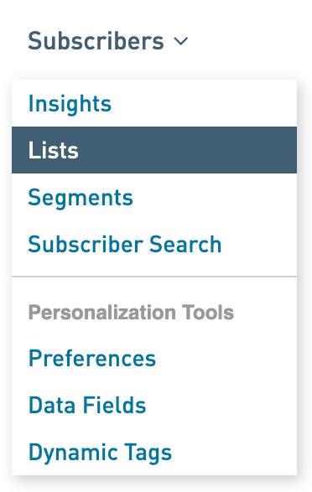Click the Data Fields link
This screenshot has width=312, height=492.
pos(87,405)
